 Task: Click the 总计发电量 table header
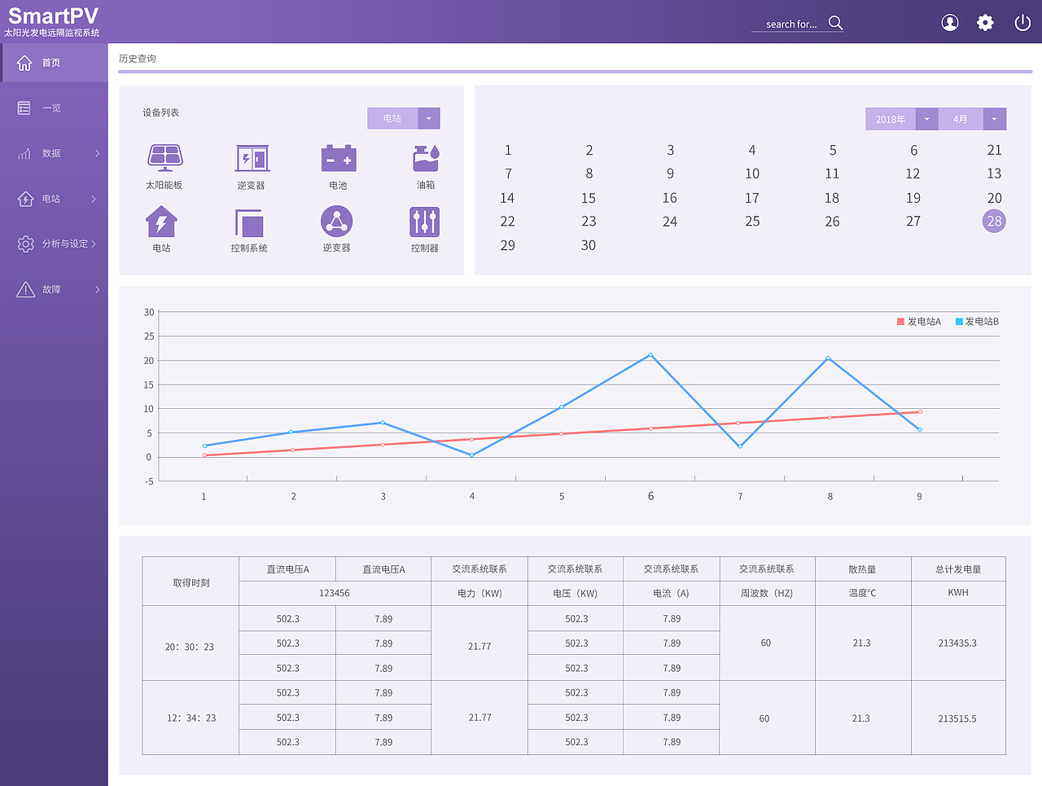(x=958, y=569)
